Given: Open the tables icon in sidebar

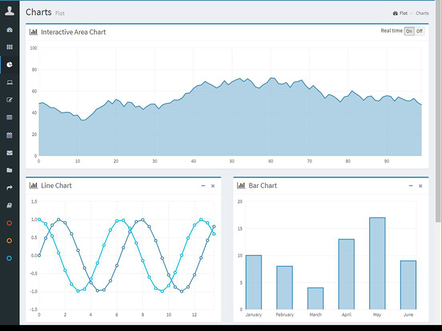Looking at the screenshot, I should point(9,118).
